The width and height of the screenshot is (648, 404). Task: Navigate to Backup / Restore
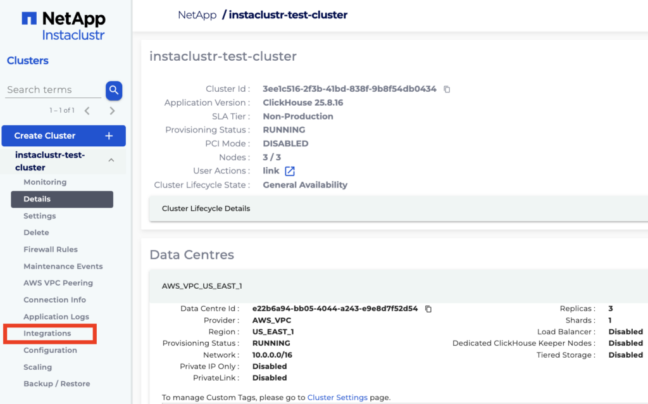[57, 384]
